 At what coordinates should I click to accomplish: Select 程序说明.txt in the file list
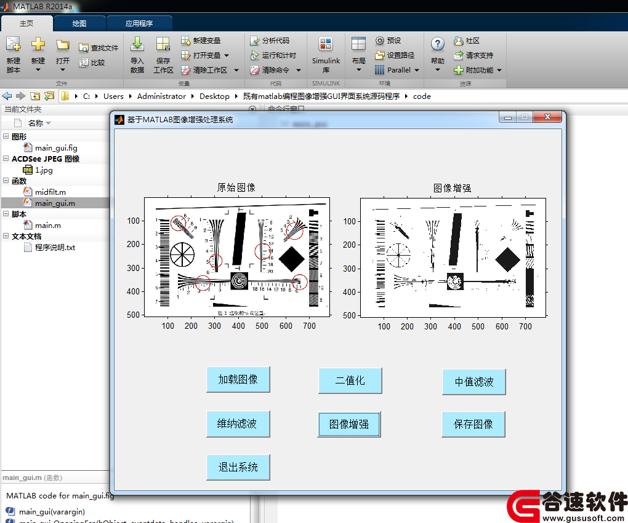55,248
